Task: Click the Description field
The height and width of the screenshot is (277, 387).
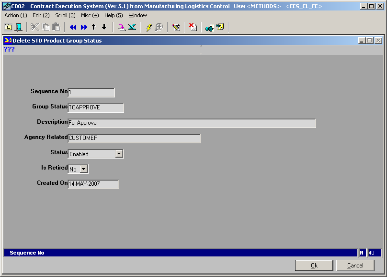Action: tap(192, 123)
